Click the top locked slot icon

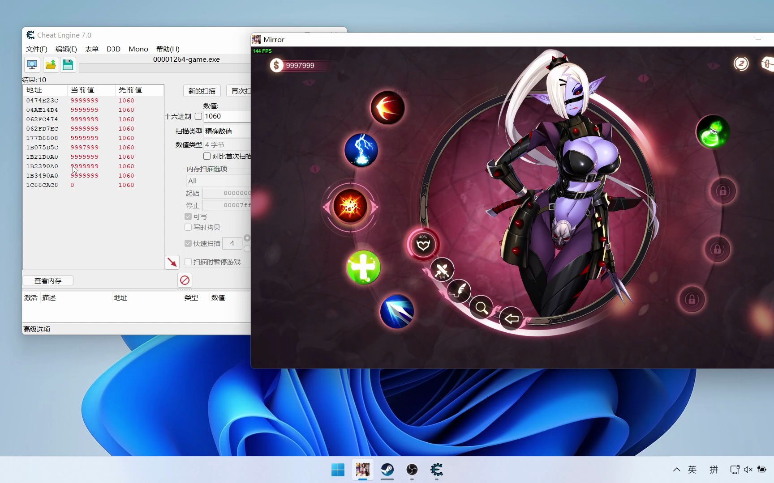pyautogui.click(x=722, y=191)
